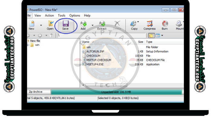The image size is (211, 118).
Task: Open the New dropdown arrow
Action: (41, 25)
